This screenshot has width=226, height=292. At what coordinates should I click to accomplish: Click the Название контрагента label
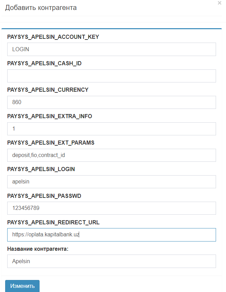(38, 249)
